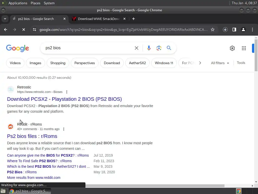Open Which is the best PS2 BIOS link
Viewport: 258px width, 194px height.
pyautogui.click(x=48, y=166)
